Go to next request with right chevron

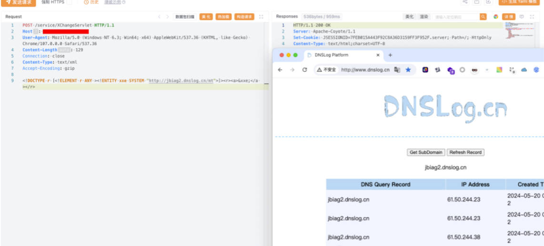[168, 17]
